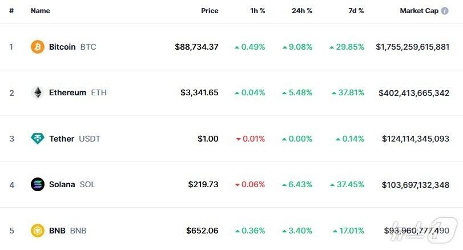The image size is (463, 250).
Task: Click Tether's 1h red down arrow
Action: [237, 139]
